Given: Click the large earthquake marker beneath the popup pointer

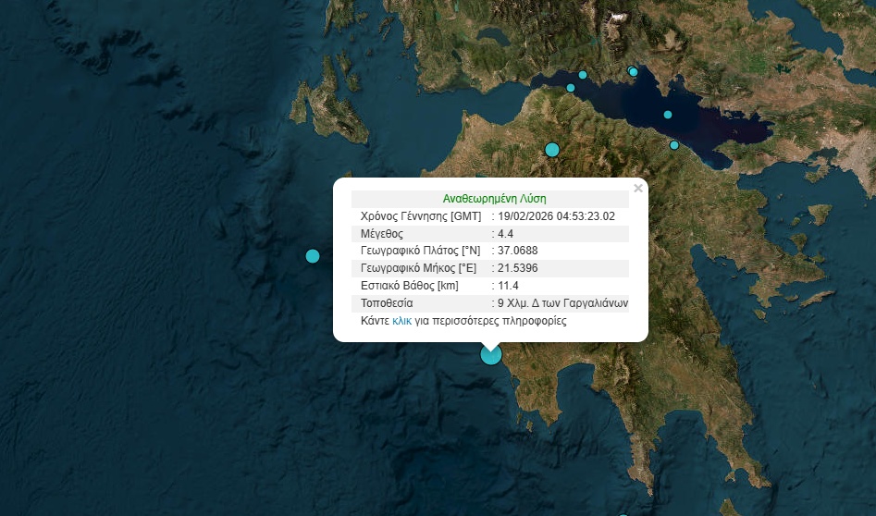Looking at the screenshot, I should [490, 354].
